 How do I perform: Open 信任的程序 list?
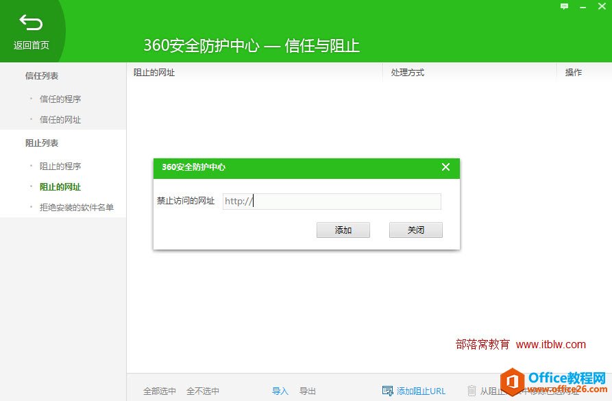(60, 99)
